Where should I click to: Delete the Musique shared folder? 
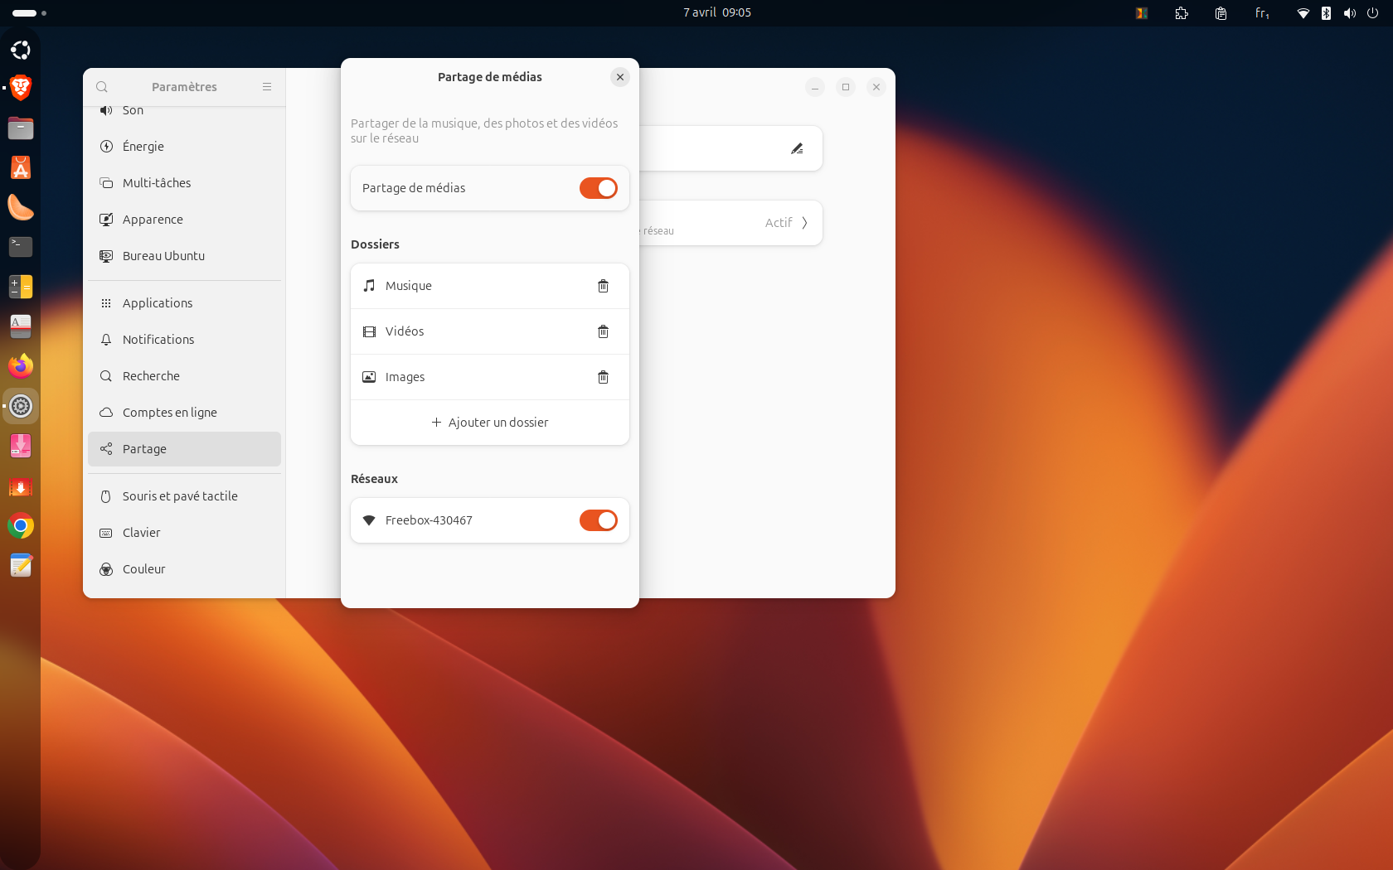coord(603,286)
